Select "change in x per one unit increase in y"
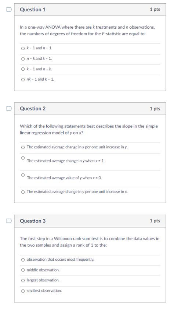Viewport: 174px width, 309px height. pos(23,147)
